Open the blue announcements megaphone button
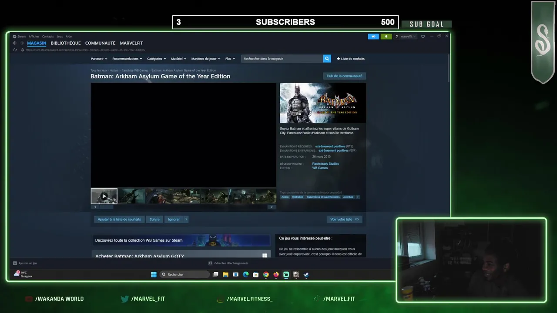The width and height of the screenshot is (557, 313). (x=373, y=37)
